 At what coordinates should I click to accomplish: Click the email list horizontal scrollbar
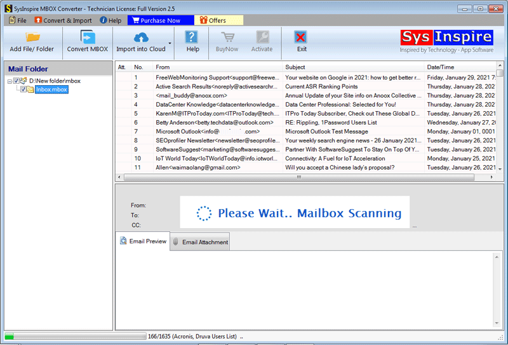point(299,177)
